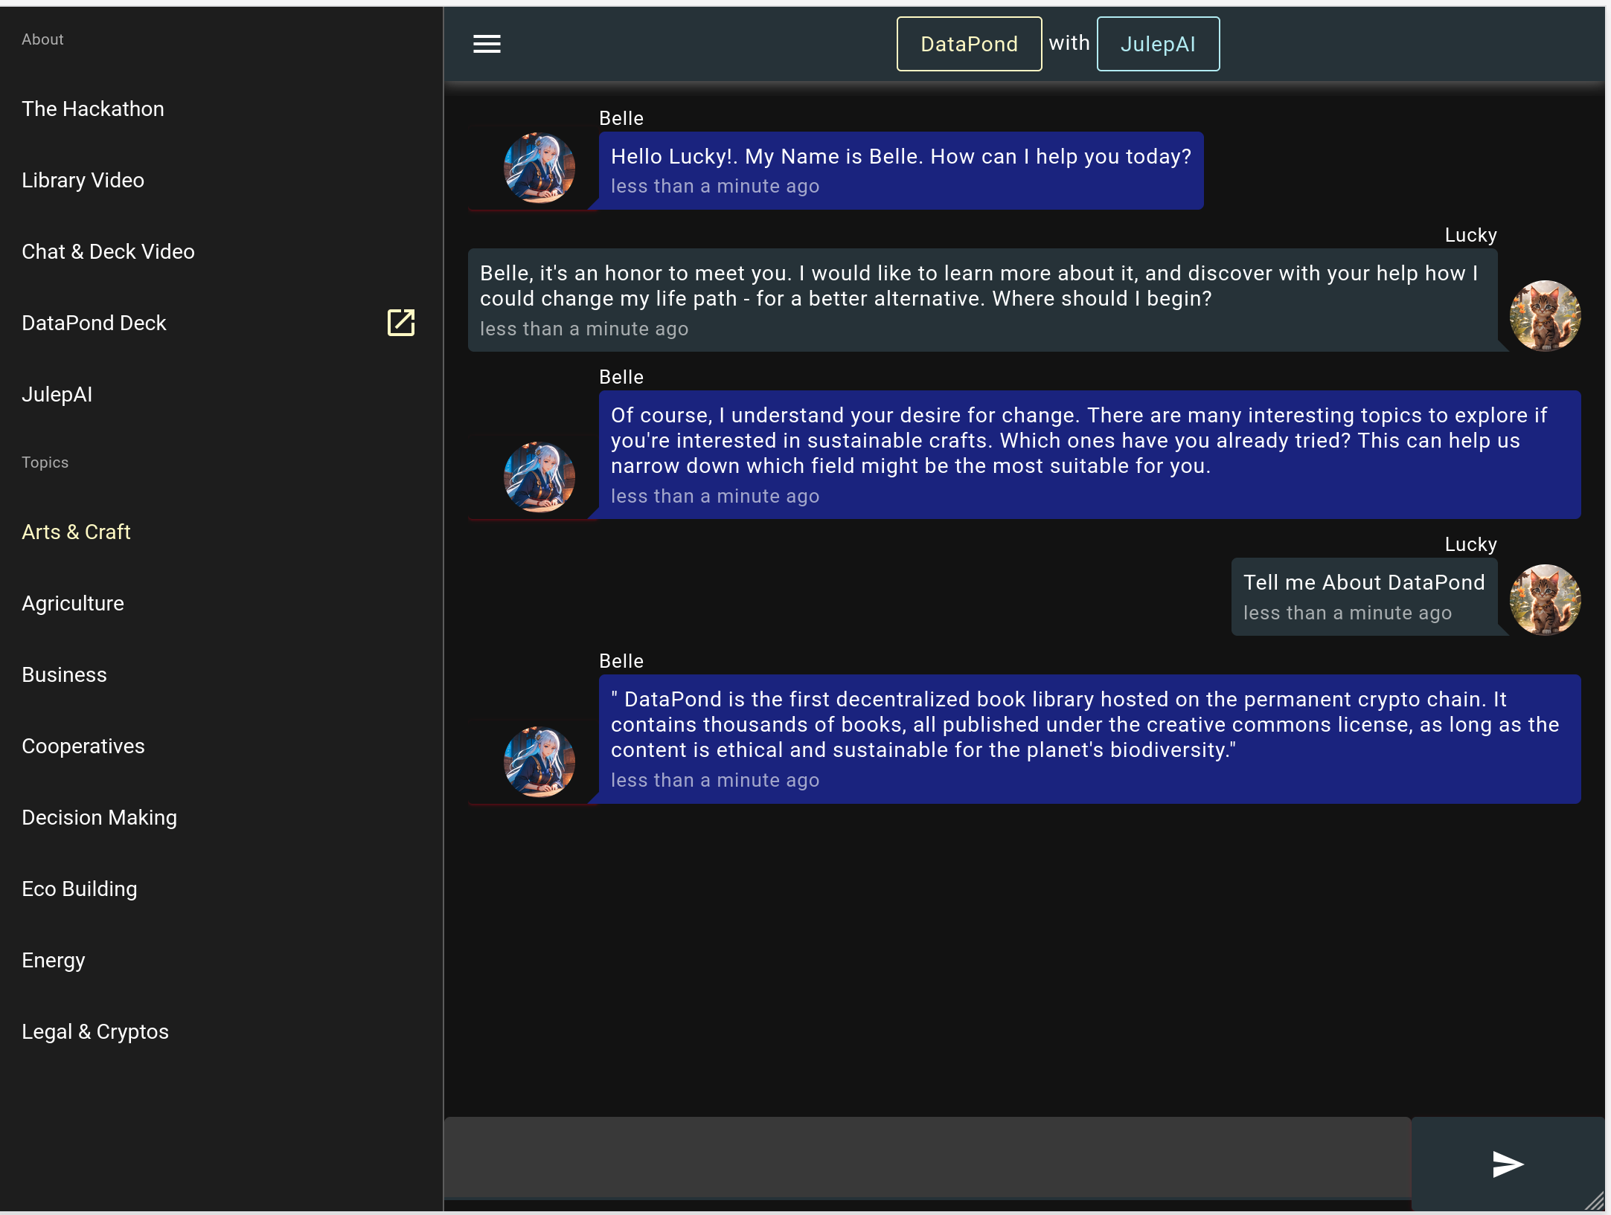Choose the Agriculture topic
The height and width of the screenshot is (1215, 1611).
73,603
